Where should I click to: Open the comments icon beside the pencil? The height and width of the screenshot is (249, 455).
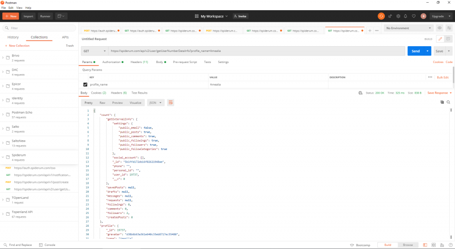point(448,39)
